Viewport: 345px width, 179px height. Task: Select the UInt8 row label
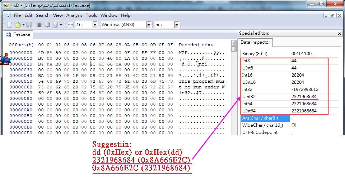pos(247,68)
